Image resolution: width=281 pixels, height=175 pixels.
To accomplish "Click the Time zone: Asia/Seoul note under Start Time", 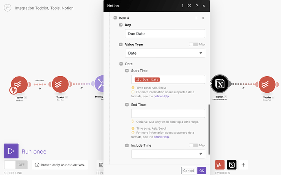I will [151, 87].
